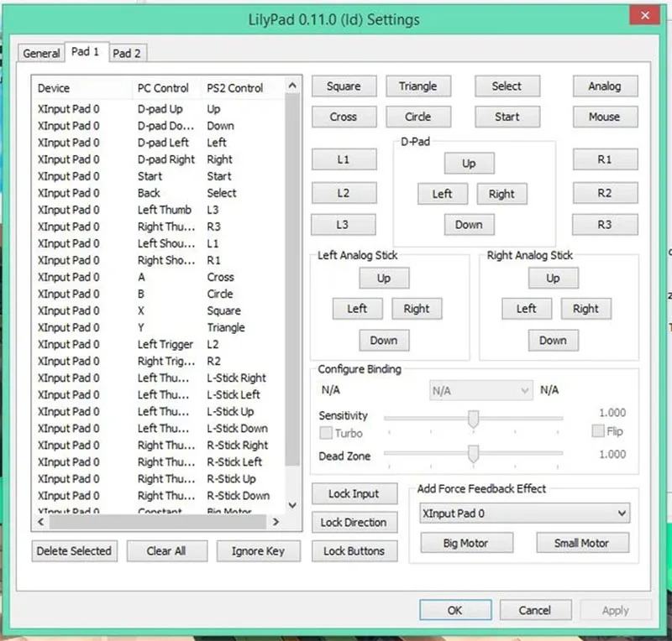Click horizontal scroll right arrow

[x=276, y=522]
